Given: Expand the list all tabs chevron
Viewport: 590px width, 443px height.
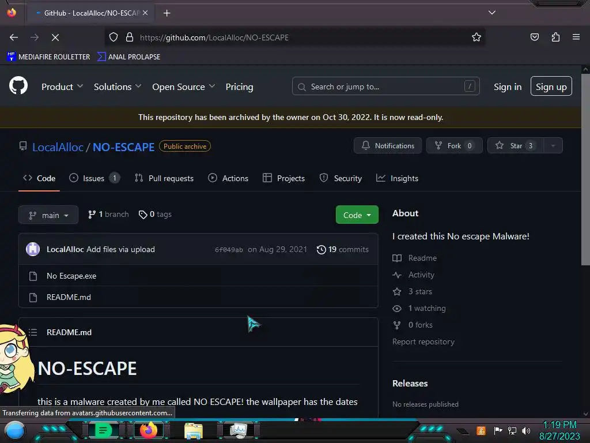Looking at the screenshot, I should 492,13.
